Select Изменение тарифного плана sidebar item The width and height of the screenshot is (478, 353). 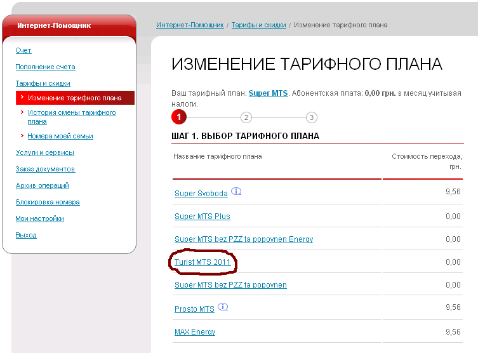(x=75, y=98)
